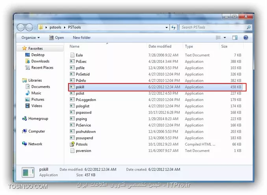Select Network in navigation pane

coord(35,144)
